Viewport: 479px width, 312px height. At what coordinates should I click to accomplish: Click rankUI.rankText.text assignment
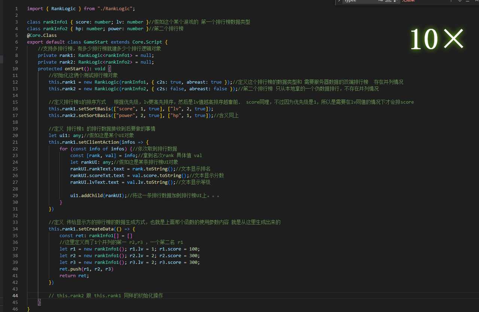[123, 169]
